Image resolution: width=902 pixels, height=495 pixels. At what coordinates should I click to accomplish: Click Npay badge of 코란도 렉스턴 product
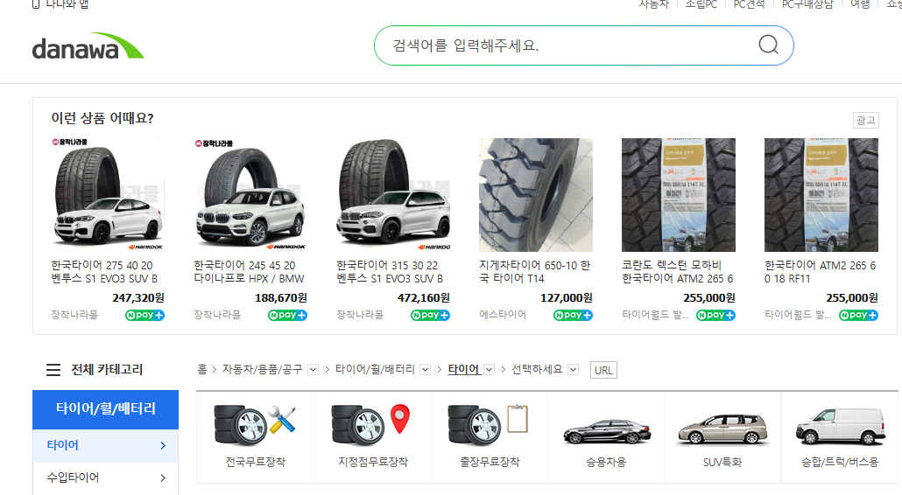(x=715, y=315)
